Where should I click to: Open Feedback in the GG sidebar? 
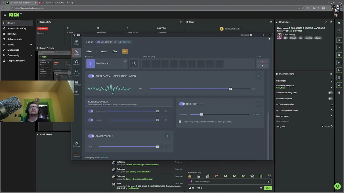tap(77, 155)
